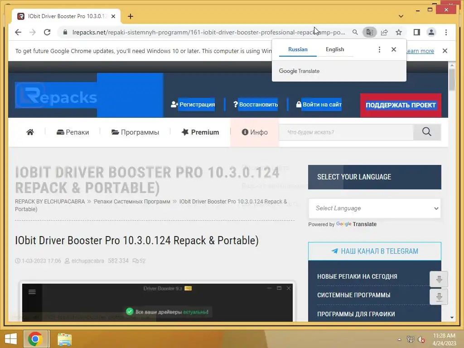Open НОВЫЕ РЕПАКИ НА СЕГОДНЯ category
This screenshot has width=464, height=348.
(357, 276)
